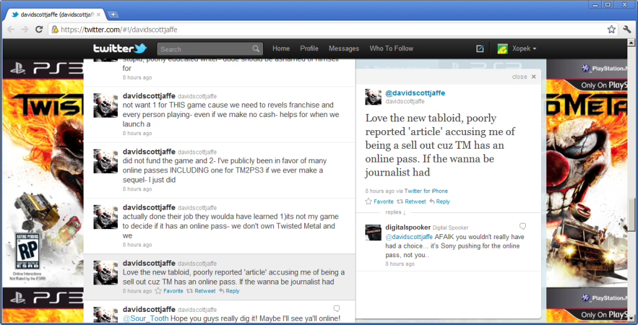Click retweet arrows icon in details pane
This screenshot has width=638, height=325.
point(400,202)
